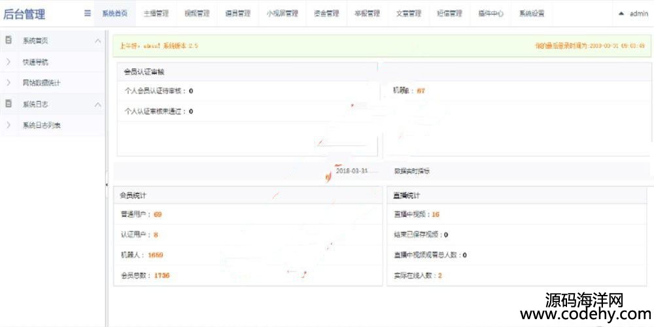Click the greeting and system version text
The image size is (654, 327).
click(x=159, y=46)
